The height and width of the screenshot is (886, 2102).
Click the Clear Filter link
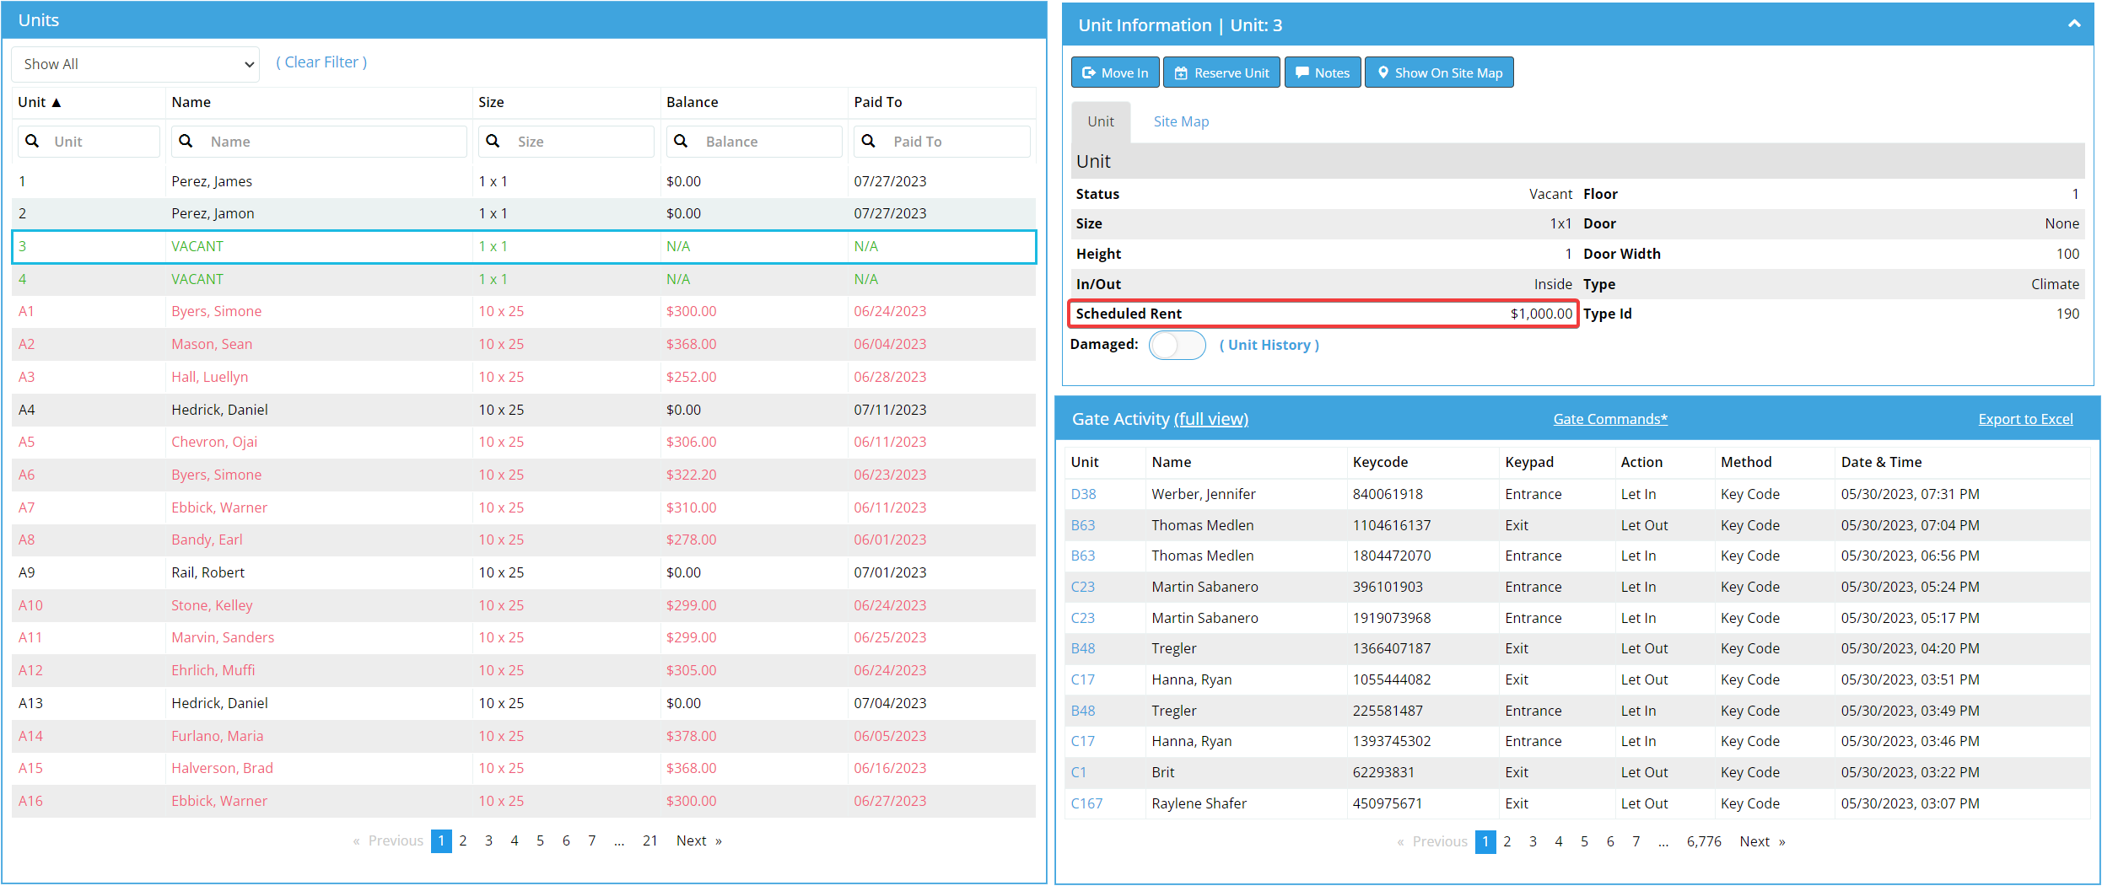321,62
